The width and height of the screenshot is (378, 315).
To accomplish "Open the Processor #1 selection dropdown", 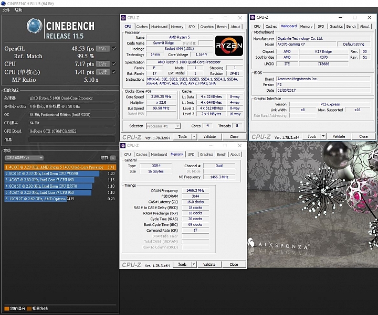I will pos(163,126).
